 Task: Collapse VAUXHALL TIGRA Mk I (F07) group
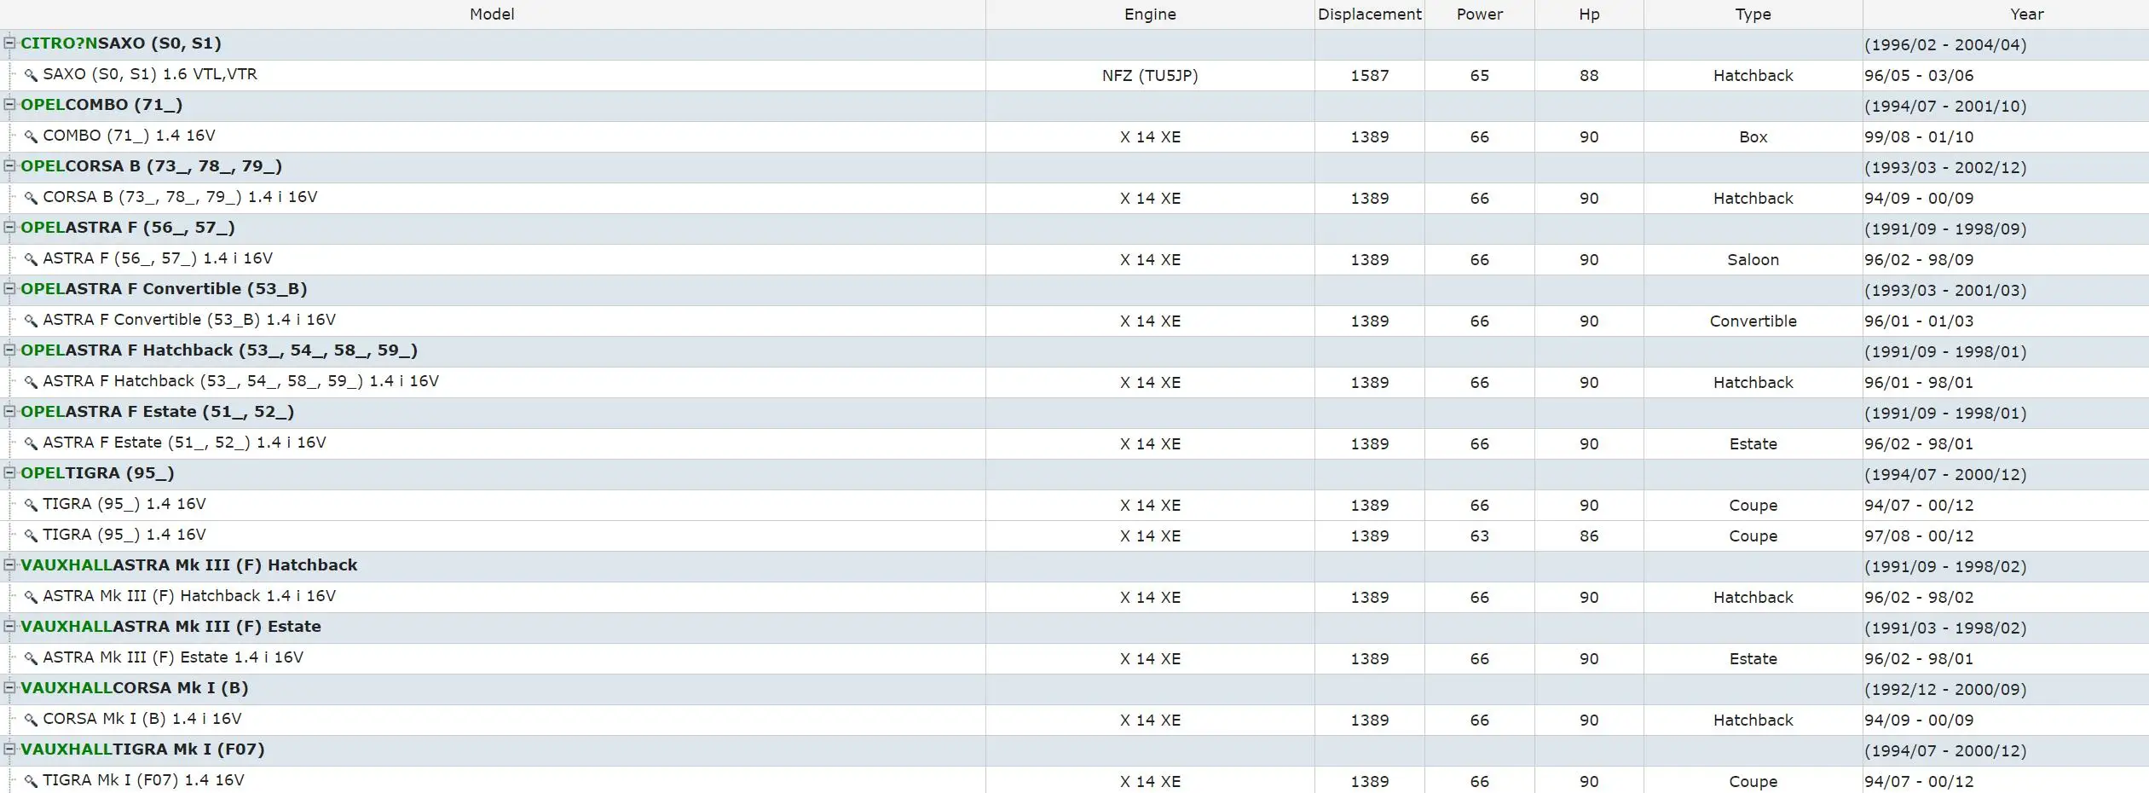click(9, 749)
